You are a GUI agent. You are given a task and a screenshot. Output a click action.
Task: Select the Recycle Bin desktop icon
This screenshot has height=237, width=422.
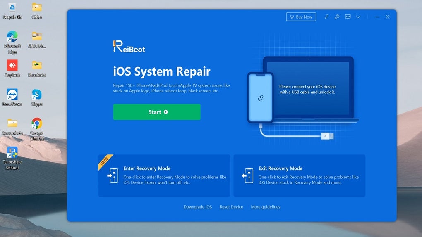[12, 11]
